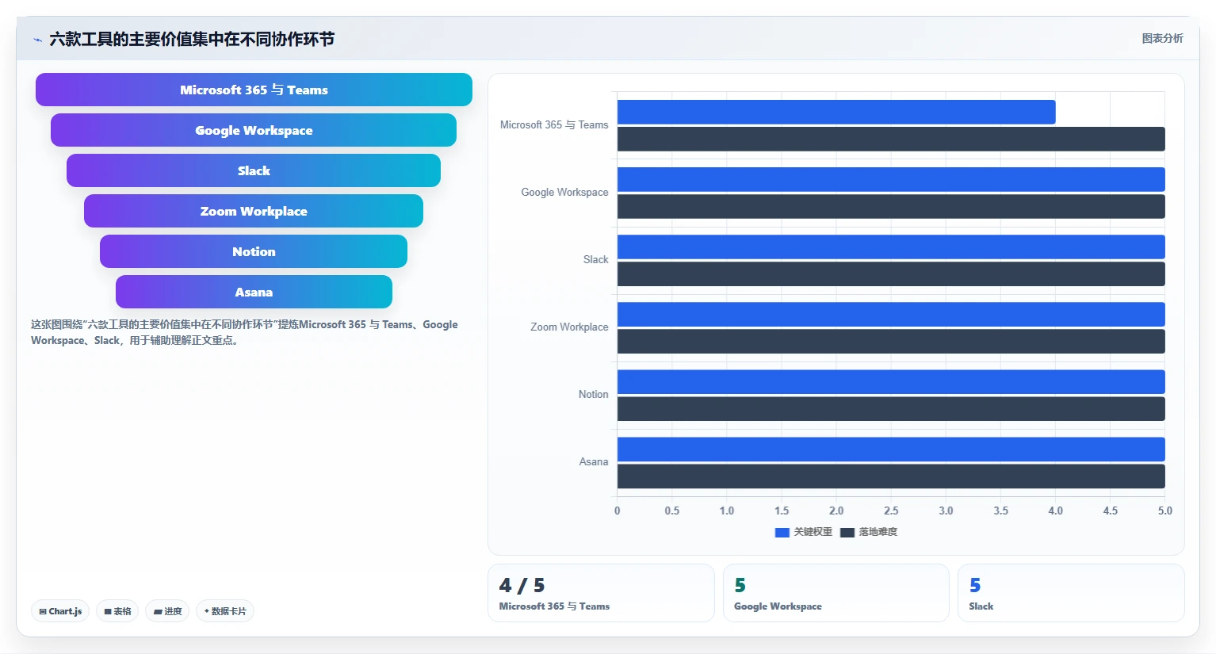Click the blue bar for Asana
This screenshot has height=654, width=1216.
click(891, 449)
